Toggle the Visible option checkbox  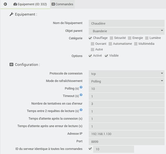pyautogui.click(x=106, y=56)
